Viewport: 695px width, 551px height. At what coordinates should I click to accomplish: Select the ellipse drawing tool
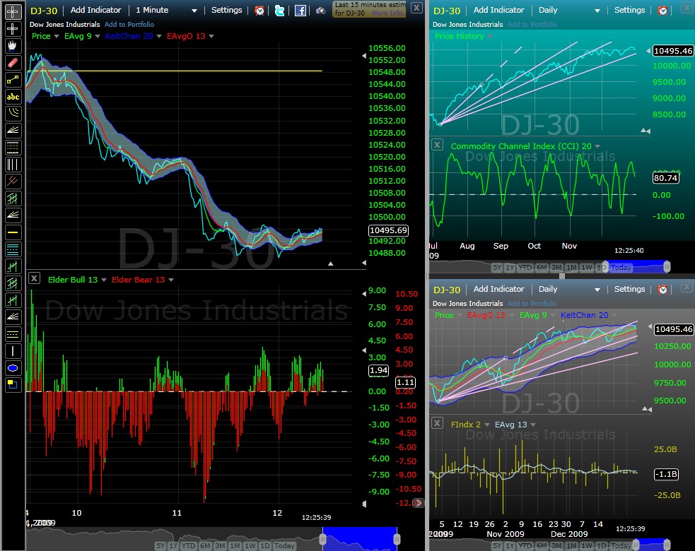tap(12, 367)
